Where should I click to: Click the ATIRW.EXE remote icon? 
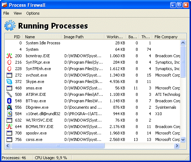9,94
